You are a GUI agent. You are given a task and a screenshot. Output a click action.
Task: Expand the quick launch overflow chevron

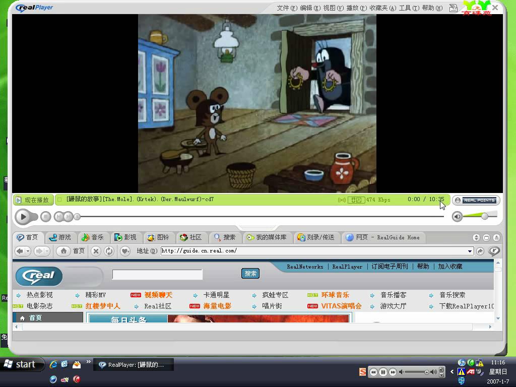[x=88, y=362]
